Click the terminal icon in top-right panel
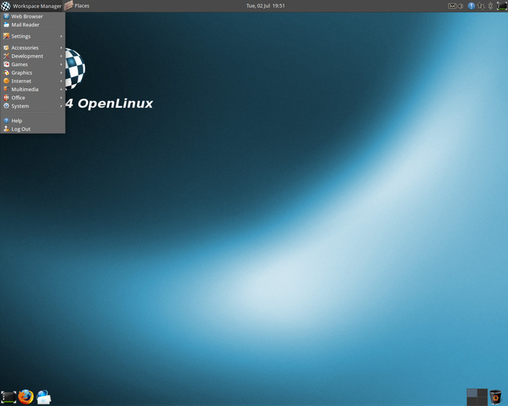 click(501, 6)
